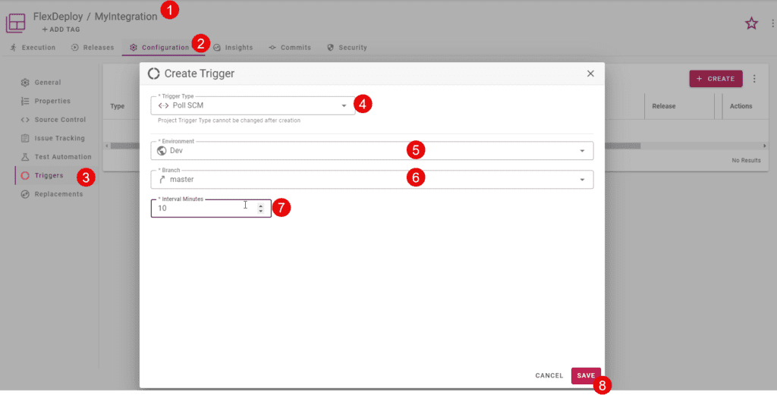Click the Poll SCM trigger type value
Image resolution: width=777 pixels, height=395 pixels.
(x=188, y=105)
